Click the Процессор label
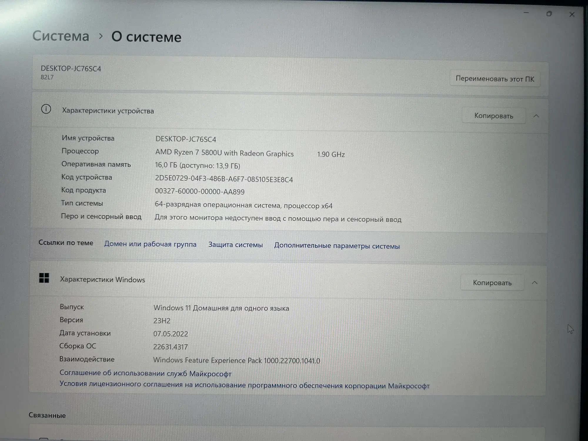Screen dimensions: 588x441 pos(80,151)
